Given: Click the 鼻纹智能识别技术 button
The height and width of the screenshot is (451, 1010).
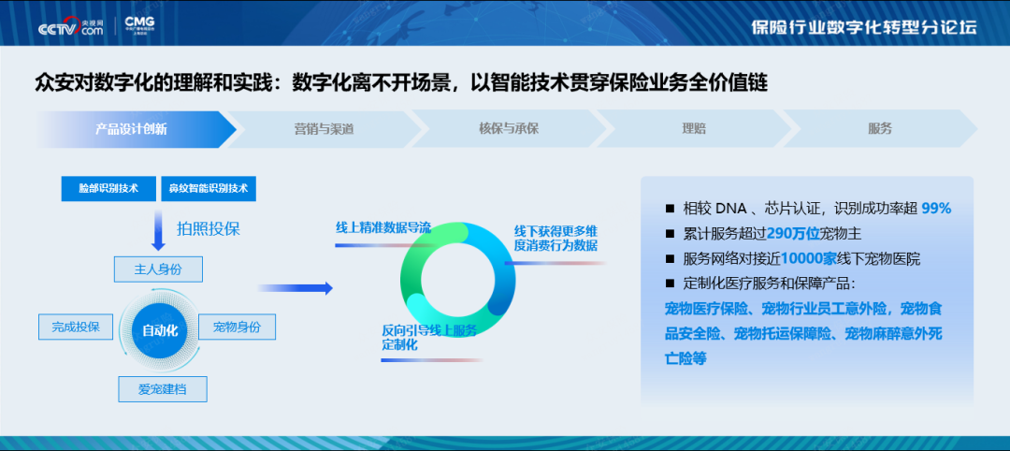Looking at the screenshot, I should [x=209, y=189].
